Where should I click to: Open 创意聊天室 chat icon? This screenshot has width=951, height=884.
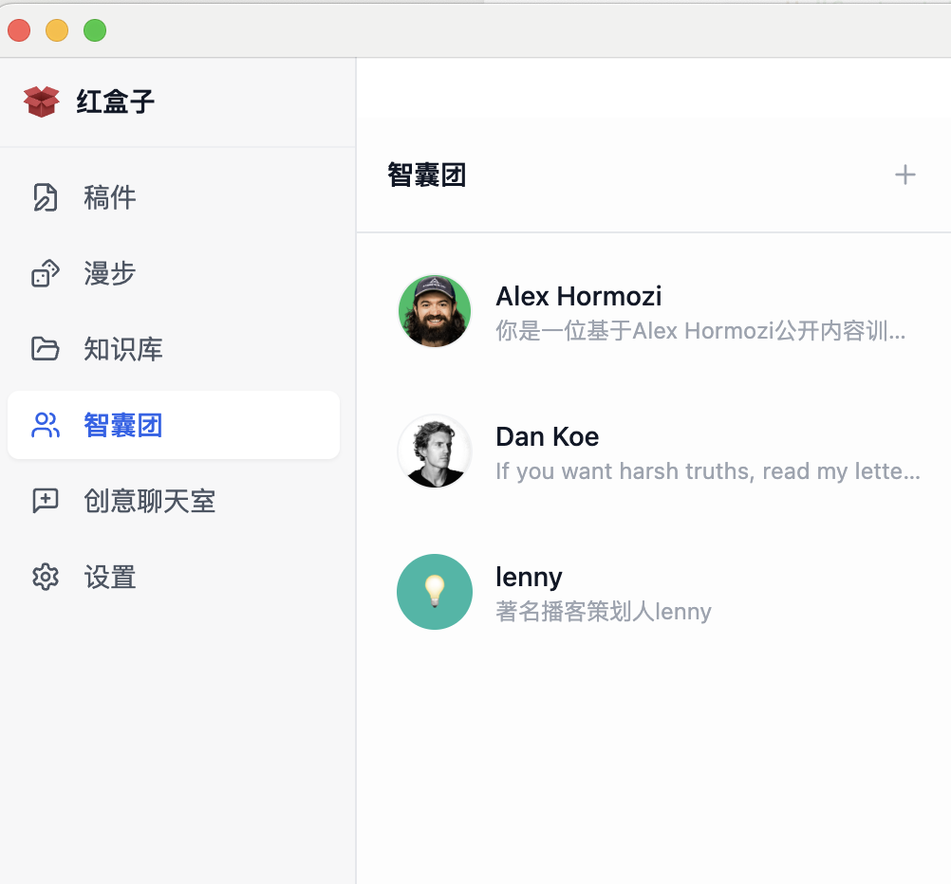pyautogui.click(x=46, y=501)
